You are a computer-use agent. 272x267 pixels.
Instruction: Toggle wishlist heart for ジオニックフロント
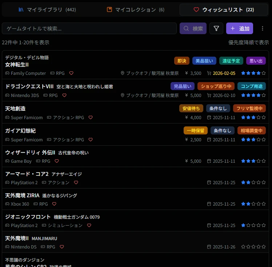[x=89, y=226]
